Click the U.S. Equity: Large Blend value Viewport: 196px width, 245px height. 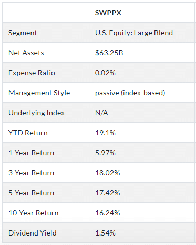pos(134,33)
